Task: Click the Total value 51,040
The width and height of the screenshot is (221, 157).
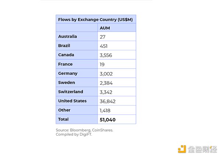Action: (x=108, y=119)
